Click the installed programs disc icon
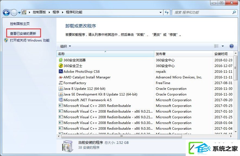 67,146
